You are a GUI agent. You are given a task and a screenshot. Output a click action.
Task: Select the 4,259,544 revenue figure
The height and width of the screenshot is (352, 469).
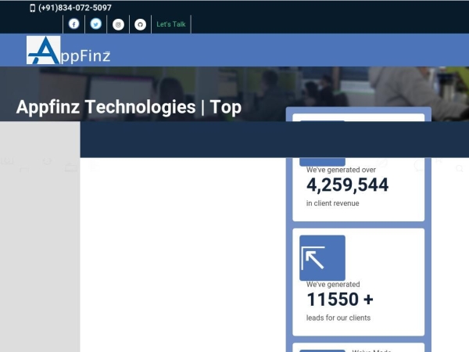click(x=348, y=185)
